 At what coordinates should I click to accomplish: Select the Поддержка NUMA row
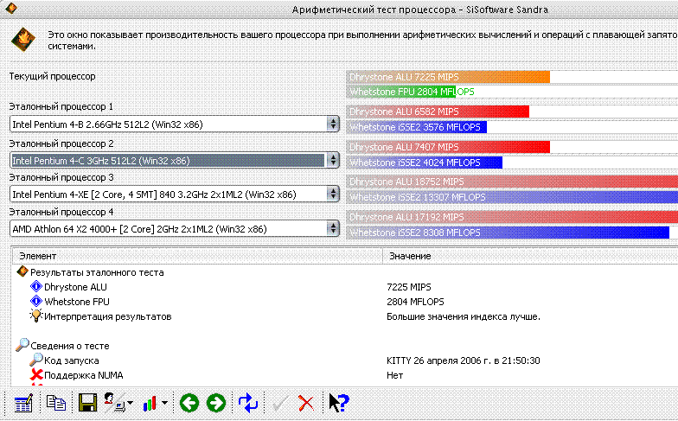point(345,375)
